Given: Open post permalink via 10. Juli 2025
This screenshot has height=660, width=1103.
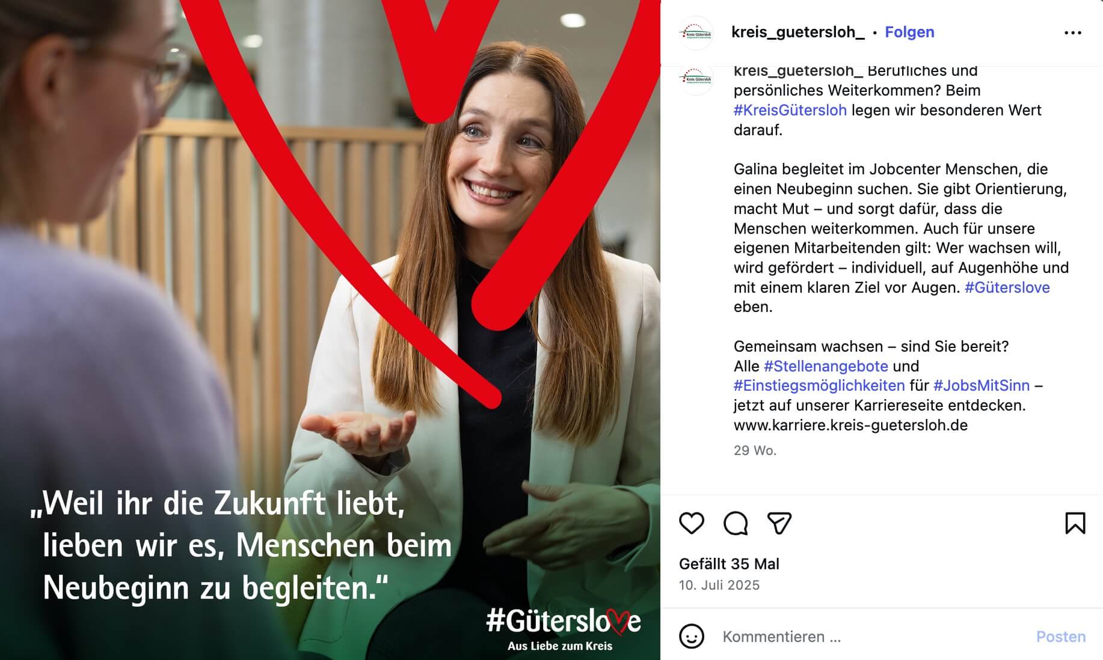Looking at the screenshot, I should (x=719, y=585).
